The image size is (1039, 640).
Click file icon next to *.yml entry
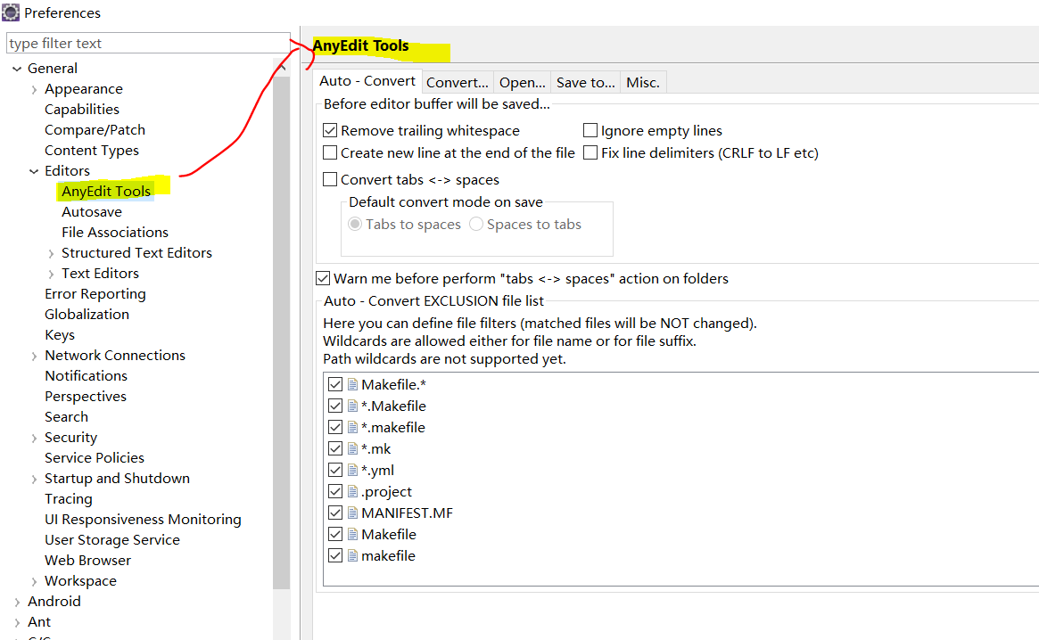click(x=352, y=470)
